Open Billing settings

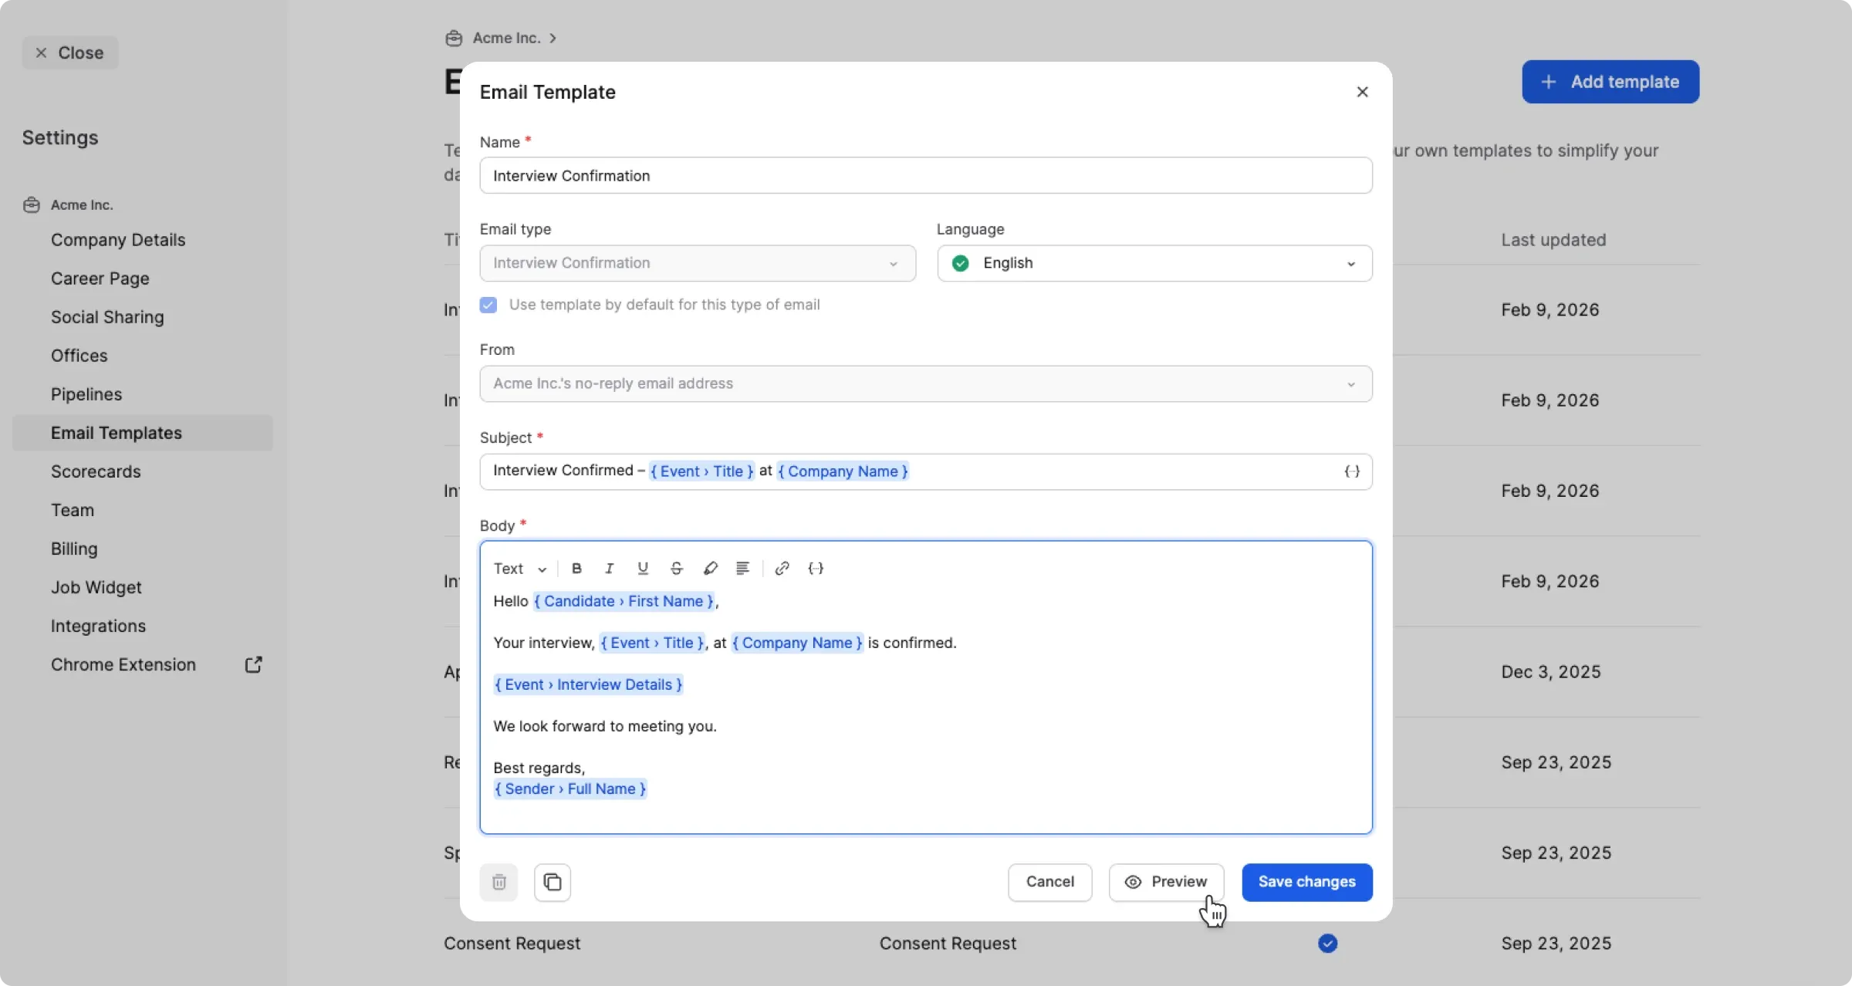[x=74, y=549]
